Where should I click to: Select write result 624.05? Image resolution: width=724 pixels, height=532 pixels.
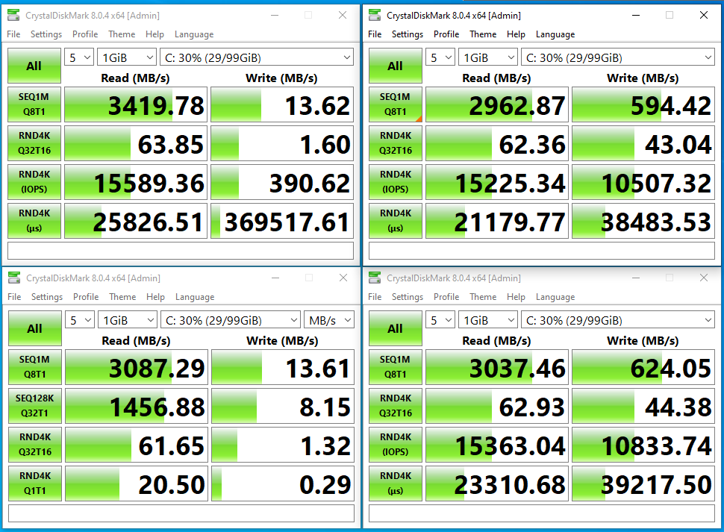click(643, 367)
